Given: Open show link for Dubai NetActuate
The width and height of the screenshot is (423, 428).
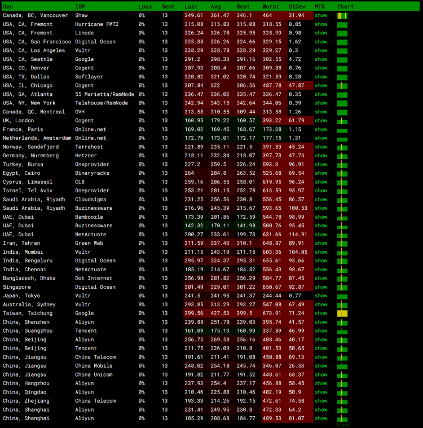Looking at the screenshot, I should (x=321, y=235).
